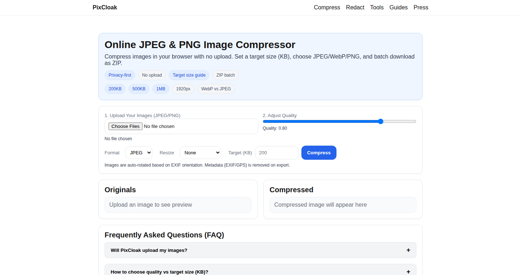Click the Privacy-first tag
The image size is (521, 275).
click(x=120, y=75)
